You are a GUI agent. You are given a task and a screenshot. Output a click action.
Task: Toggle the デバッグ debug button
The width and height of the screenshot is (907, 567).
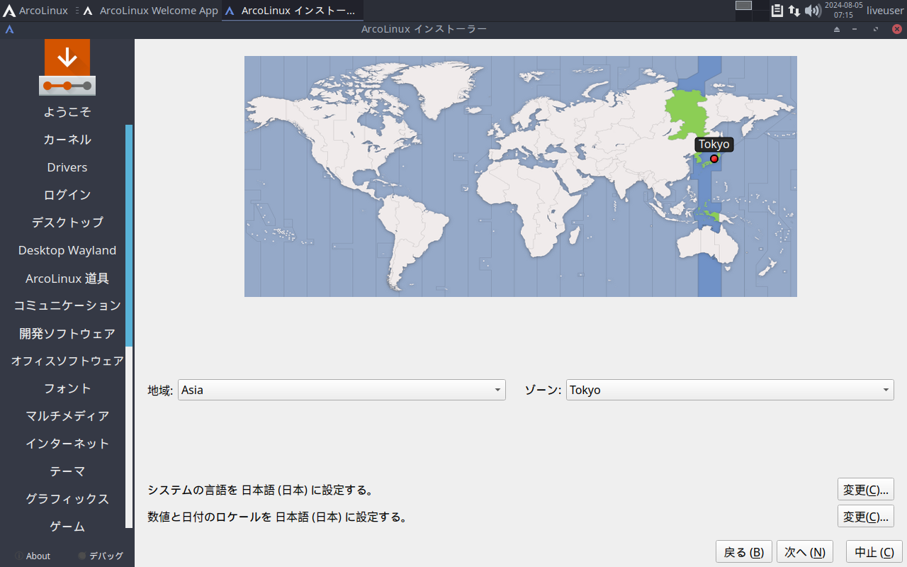coord(101,556)
